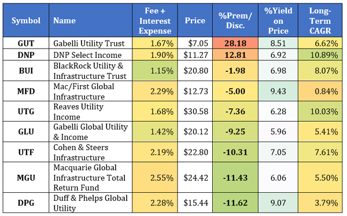Click the %Prem/Disc. column header
This screenshot has height=216, width=347.
click(235, 20)
